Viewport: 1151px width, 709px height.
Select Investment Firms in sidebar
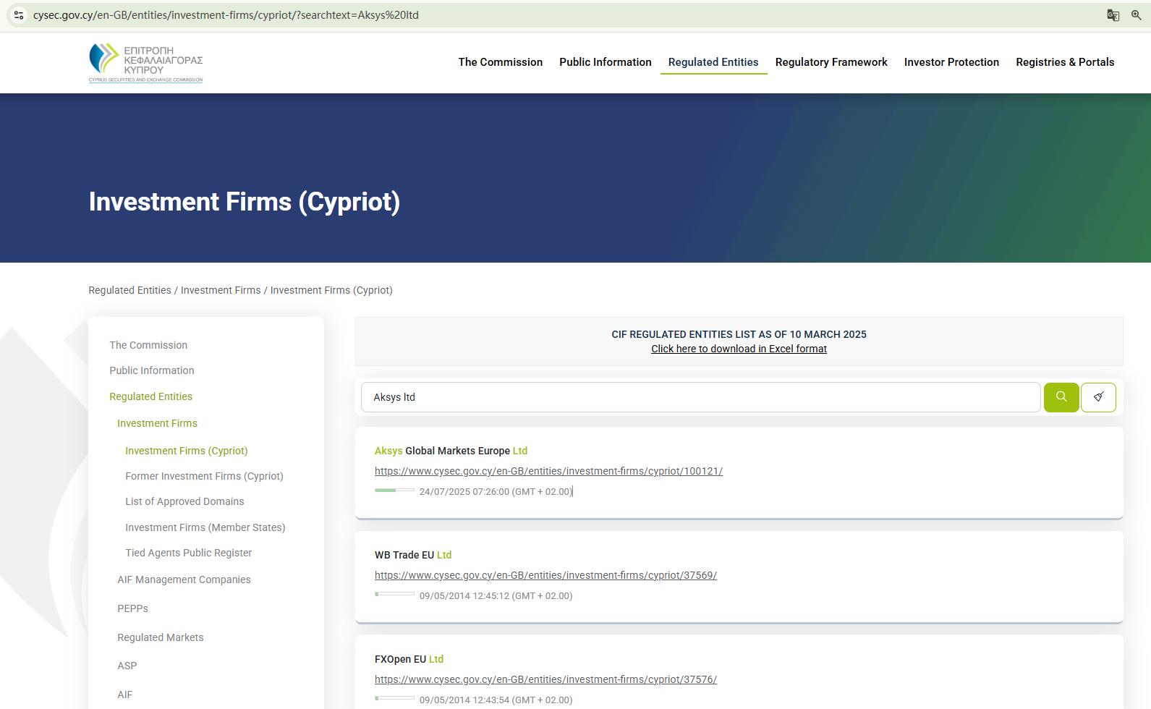(157, 423)
